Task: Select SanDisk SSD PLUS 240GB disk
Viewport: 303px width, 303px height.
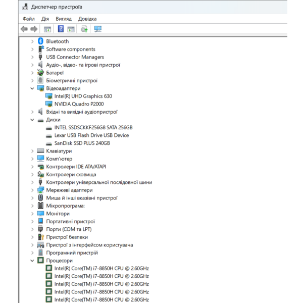Action: [x=82, y=143]
